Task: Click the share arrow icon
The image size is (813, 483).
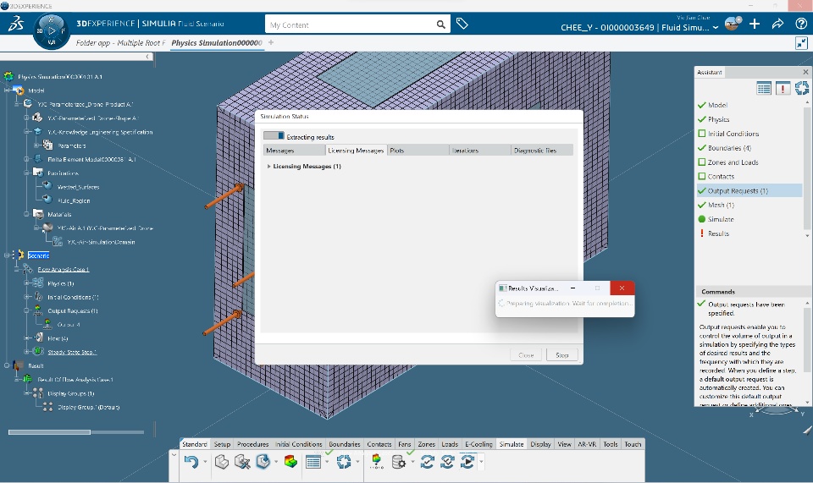Action: click(x=777, y=24)
